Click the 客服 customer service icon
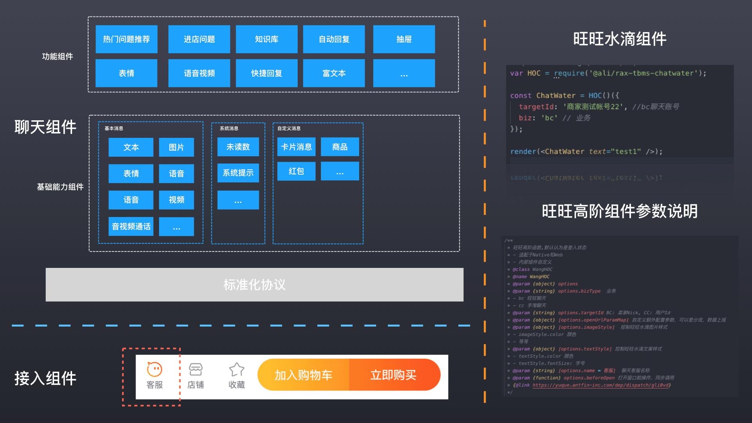Viewport: 752px width, 423px height. (154, 370)
